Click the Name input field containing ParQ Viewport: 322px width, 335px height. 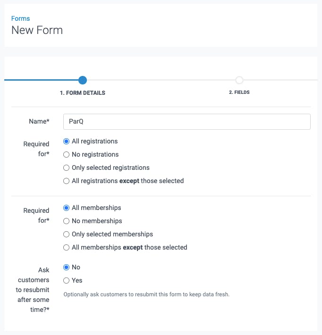click(186, 121)
